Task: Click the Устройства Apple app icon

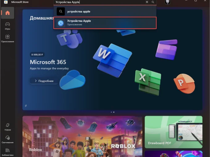Action: 61,23
